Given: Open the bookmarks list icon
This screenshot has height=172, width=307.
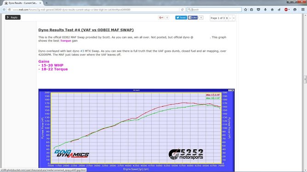Looking at the screenshot, I should pyautogui.click(x=251, y=10).
